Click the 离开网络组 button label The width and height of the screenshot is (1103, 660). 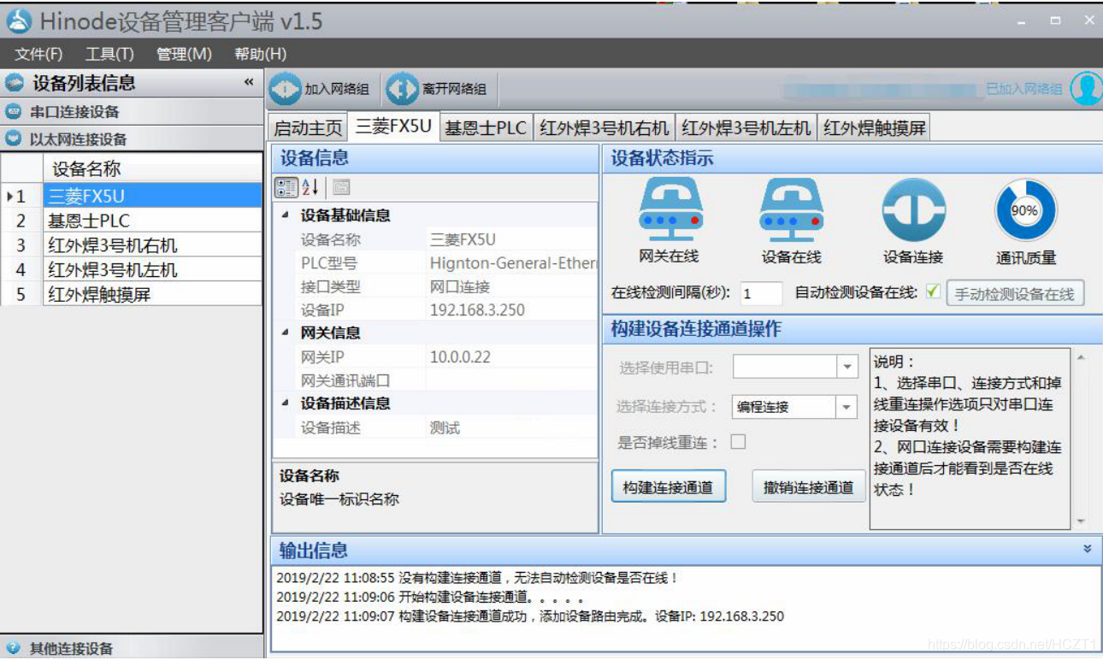tap(454, 89)
